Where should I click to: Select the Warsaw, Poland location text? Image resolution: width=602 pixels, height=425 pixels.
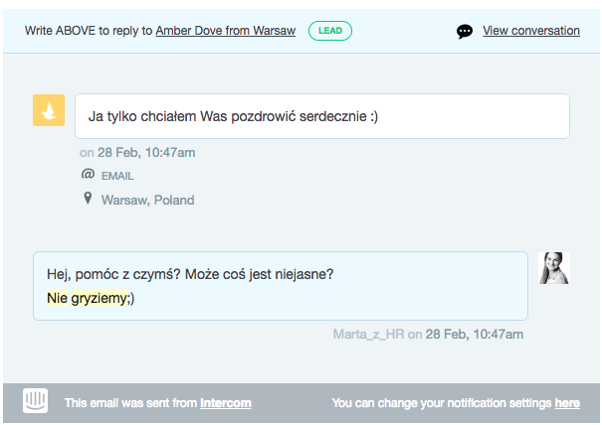147,200
